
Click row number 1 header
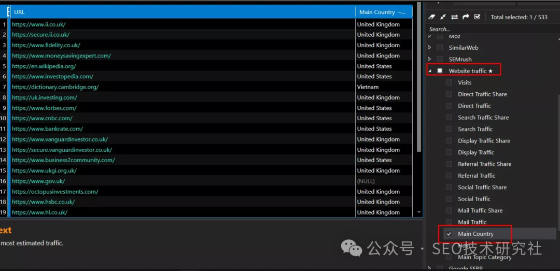tap(4, 24)
